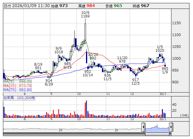The image size is (193, 139).
Task: Click the 高値 984 value in header
Action: (87, 6)
